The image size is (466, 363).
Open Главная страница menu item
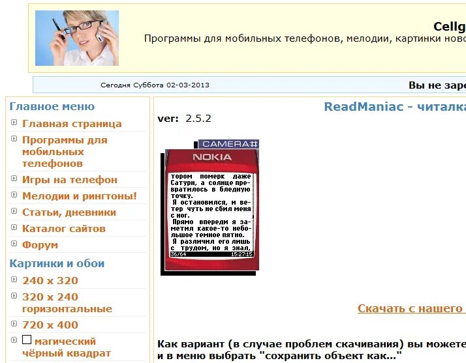point(72,123)
